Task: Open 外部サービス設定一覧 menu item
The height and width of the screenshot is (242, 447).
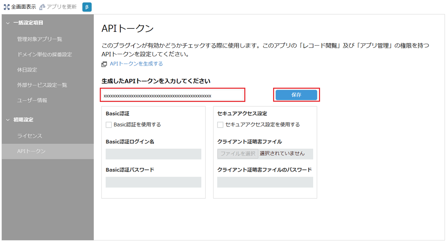Action: tap(42, 85)
